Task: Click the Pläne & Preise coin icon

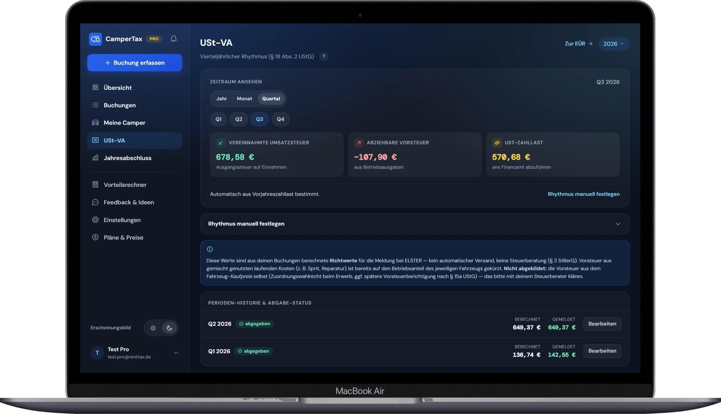Action: pyautogui.click(x=95, y=237)
